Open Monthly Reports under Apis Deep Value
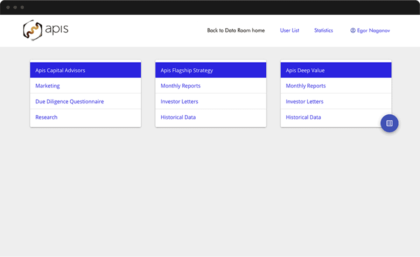Image resolution: width=420 pixels, height=257 pixels. pyautogui.click(x=306, y=86)
